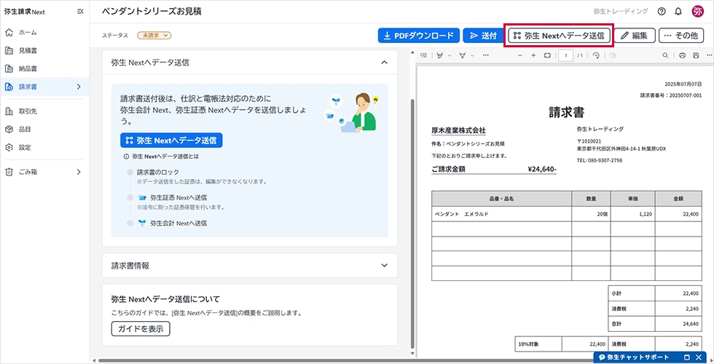Image resolution: width=714 pixels, height=364 pixels.
Task: Search within the PDF preview
Action: (665, 55)
